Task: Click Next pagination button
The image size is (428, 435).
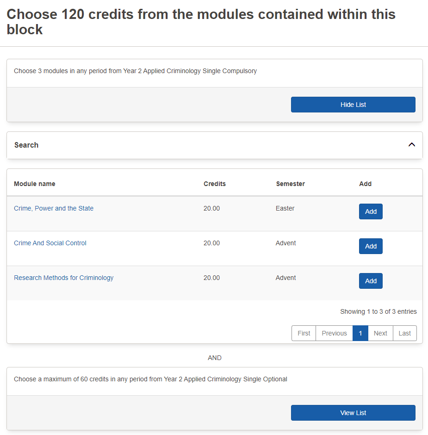Action: click(380, 333)
